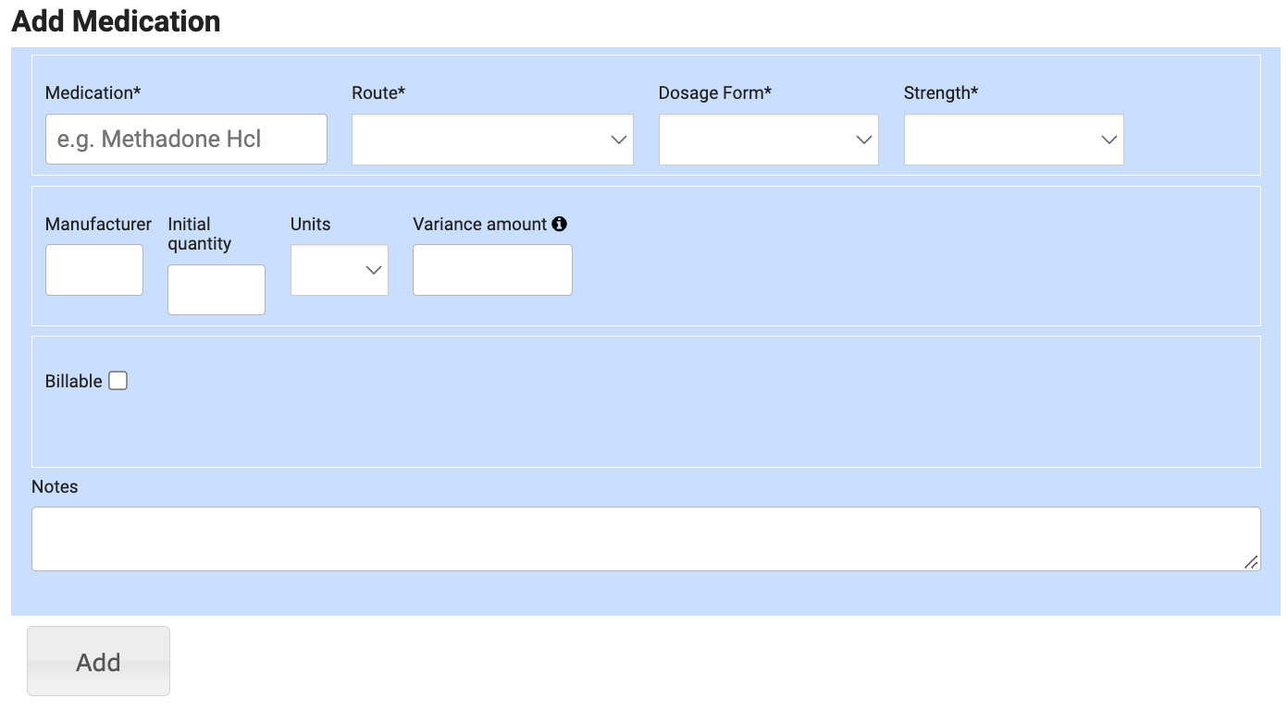Select the Initial quantity input field
This screenshot has height=710, width=1288.
tap(217, 289)
